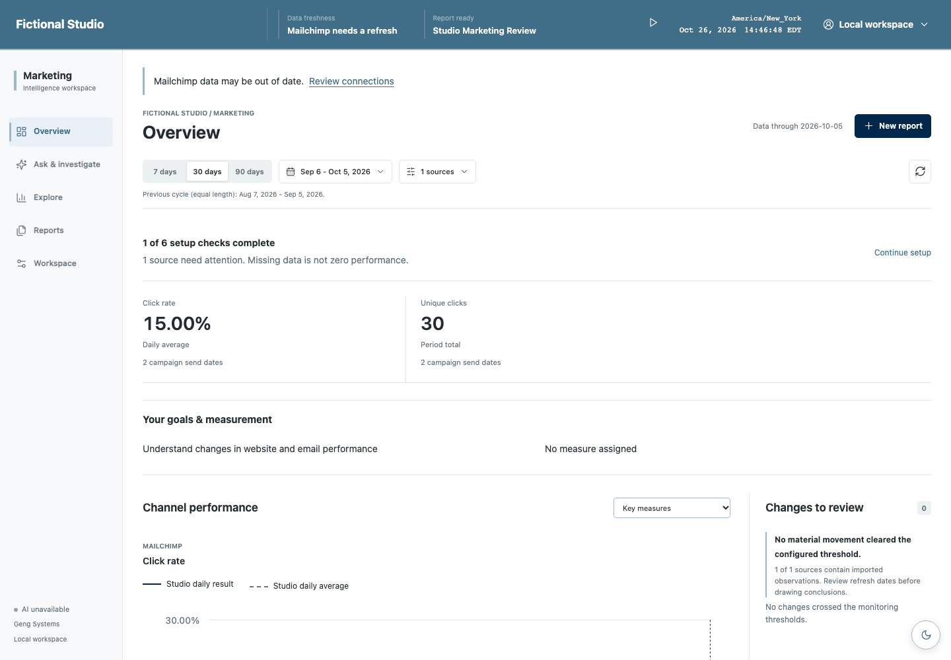Click the No measure assigned text
951x660 pixels.
590,449
